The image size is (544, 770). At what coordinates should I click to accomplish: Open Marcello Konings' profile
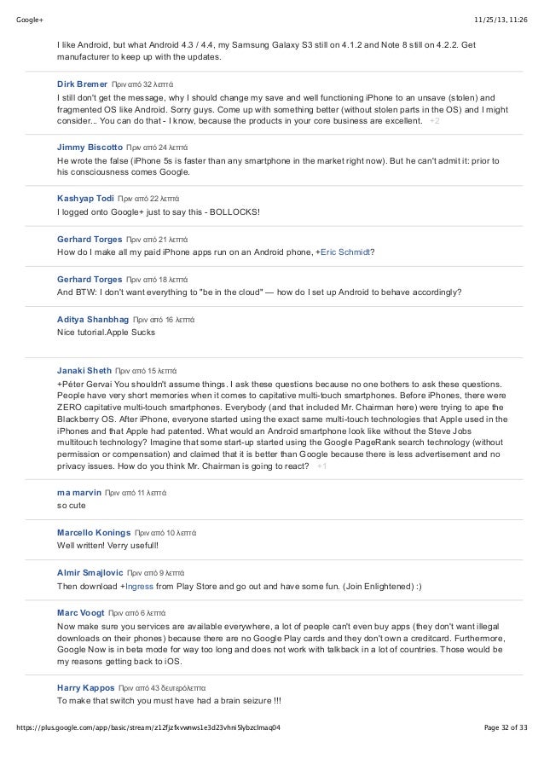94,533
